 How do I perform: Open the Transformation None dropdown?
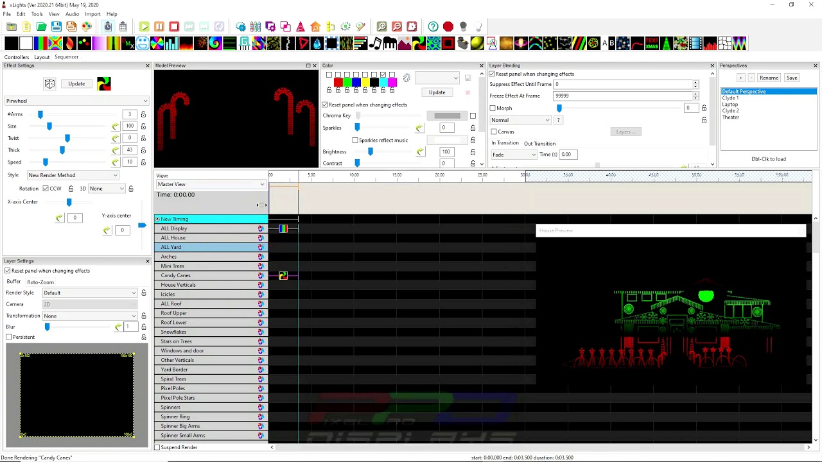pos(90,316)
